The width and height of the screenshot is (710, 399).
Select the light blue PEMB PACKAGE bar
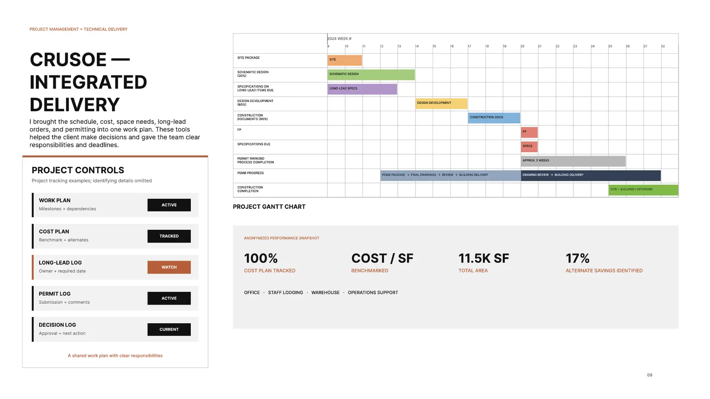click(x=450, y=175)
